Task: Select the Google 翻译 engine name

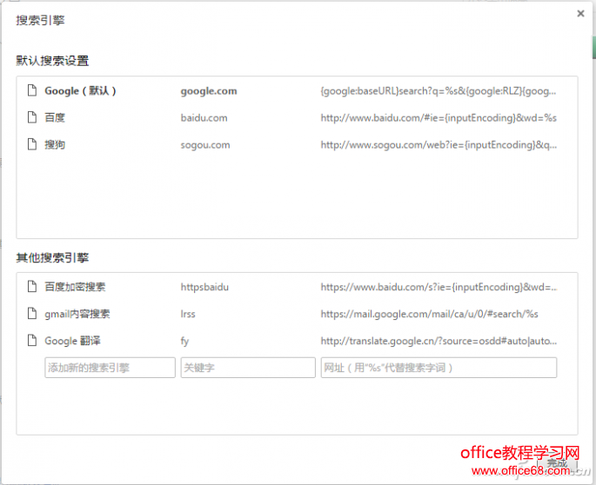Action: tap(72, 341)
